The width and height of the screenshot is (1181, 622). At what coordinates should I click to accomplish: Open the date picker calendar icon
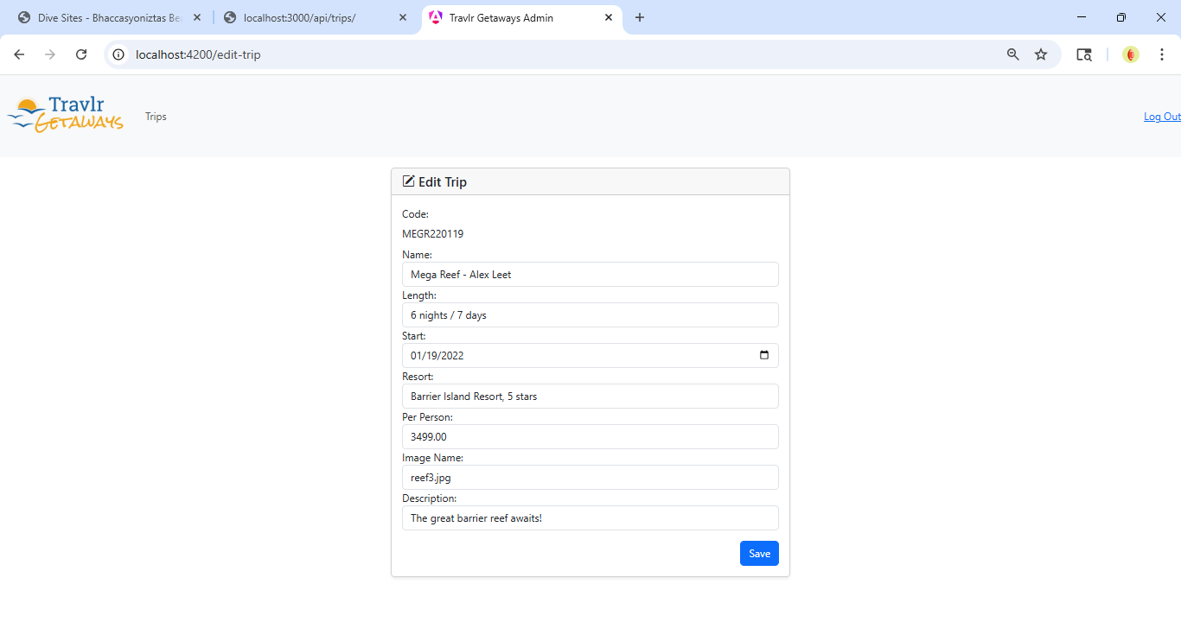pos(763,355)
